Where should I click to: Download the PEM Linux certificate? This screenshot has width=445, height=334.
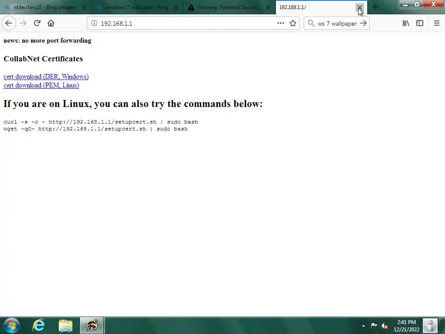(x=41, y=86)
